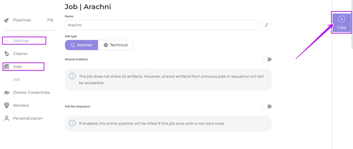
Task: Click into the Name input field
Action: [161, 25]
